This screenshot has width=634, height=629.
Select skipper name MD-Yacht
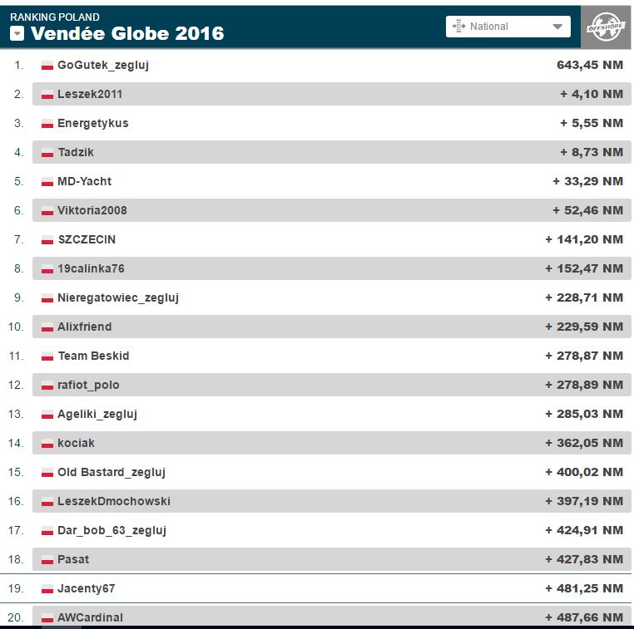85,181
